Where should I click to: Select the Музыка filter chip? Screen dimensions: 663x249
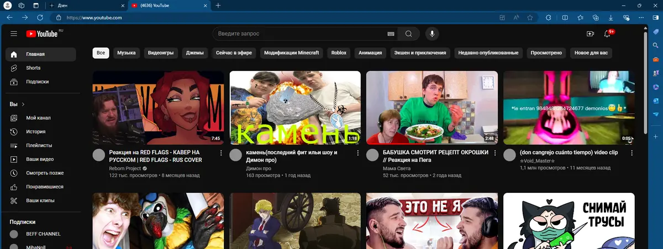tap(127, 53)
